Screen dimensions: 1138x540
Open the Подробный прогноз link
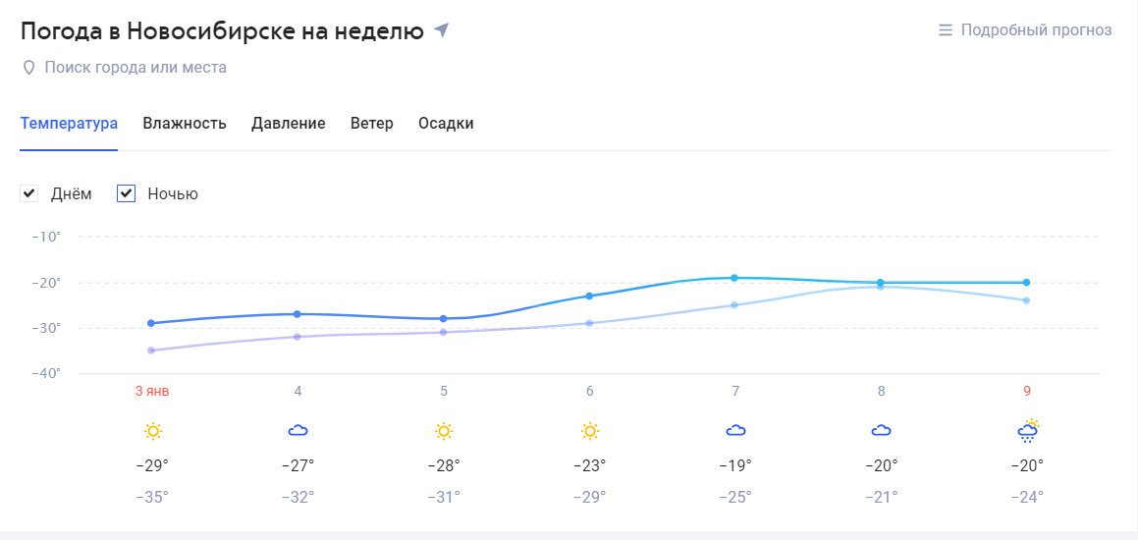[x=1025, y=29]
